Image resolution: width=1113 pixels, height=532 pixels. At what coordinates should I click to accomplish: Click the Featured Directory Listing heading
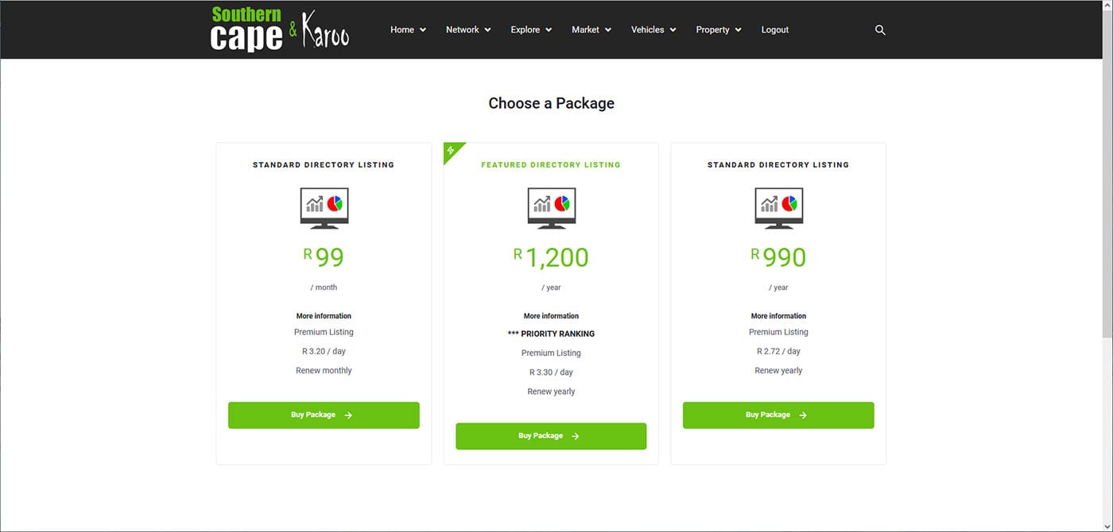[x=550, y=165]
